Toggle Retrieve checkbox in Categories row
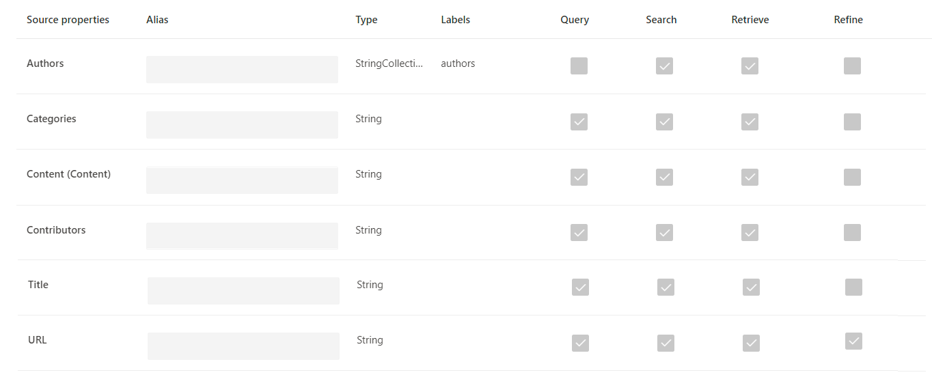The height and width of the screenshot is (379, 932). pos(750,122)
